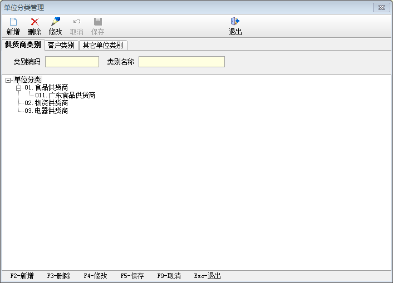Select the 单位分类 root tree item

(28, 80)
